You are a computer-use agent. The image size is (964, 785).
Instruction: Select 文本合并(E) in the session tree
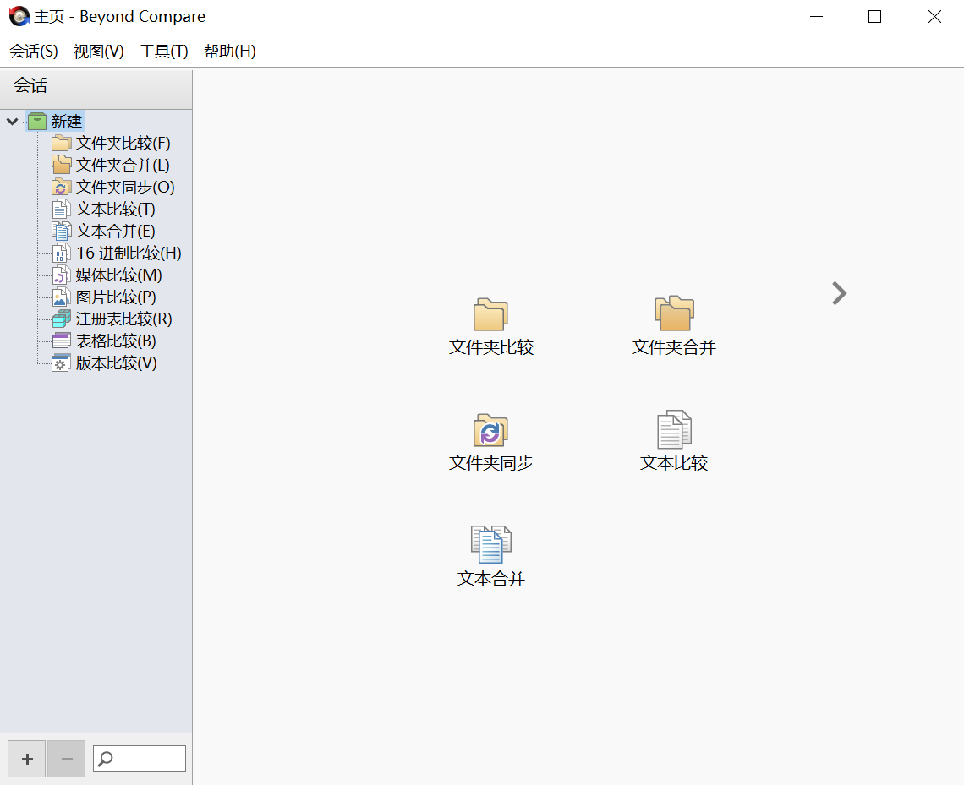click(116, 231)
